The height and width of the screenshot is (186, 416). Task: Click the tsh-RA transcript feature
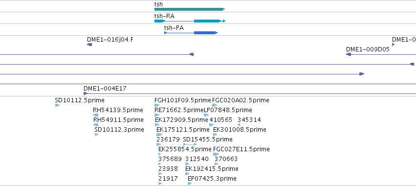(190, 21)
